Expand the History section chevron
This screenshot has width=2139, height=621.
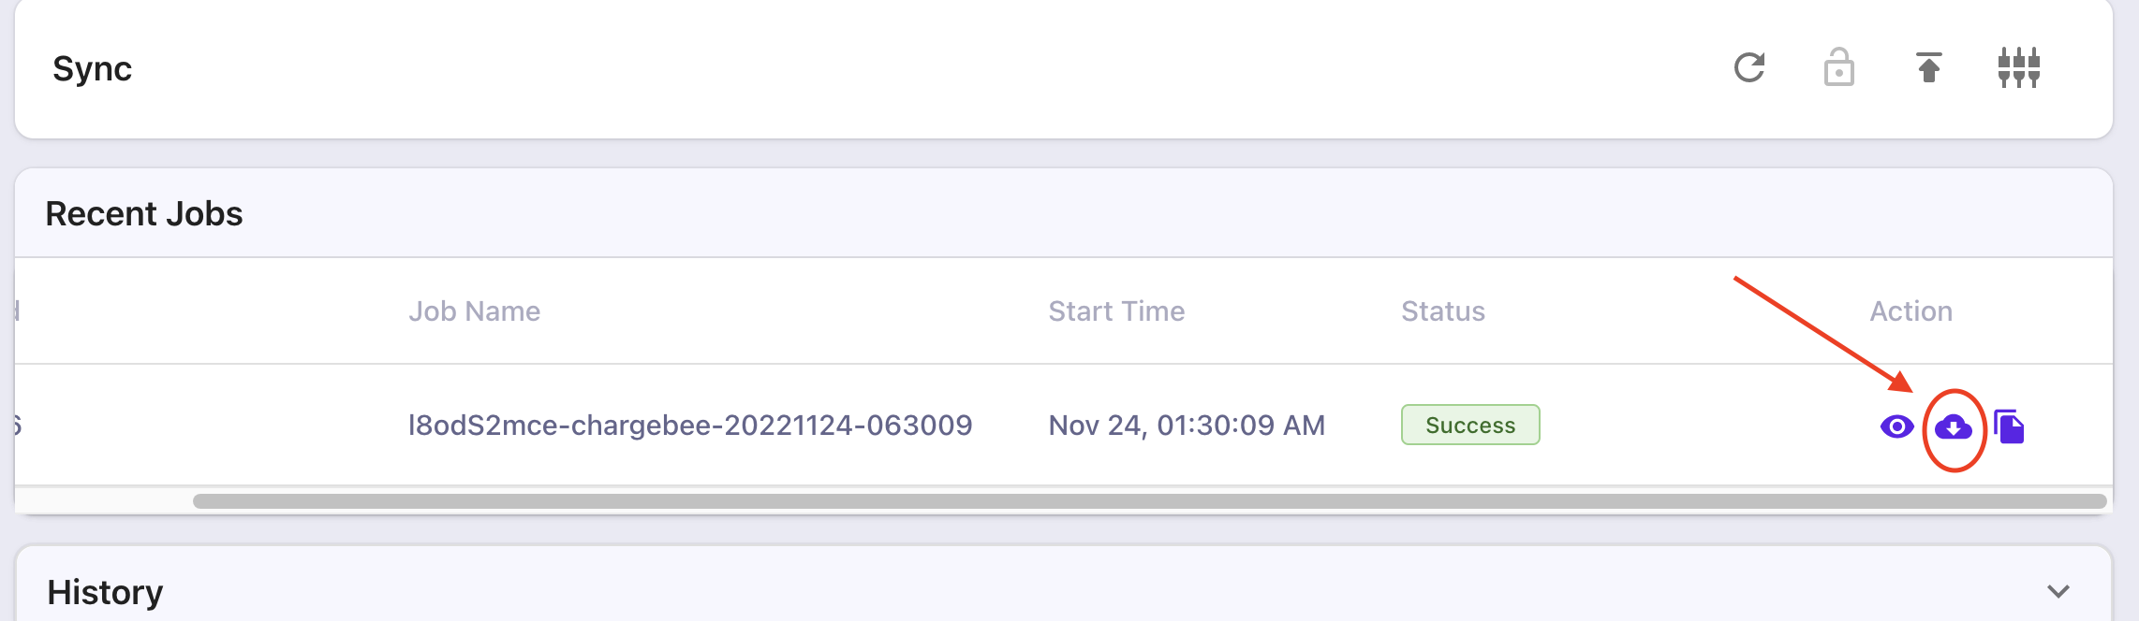[x=2058, y=591]
